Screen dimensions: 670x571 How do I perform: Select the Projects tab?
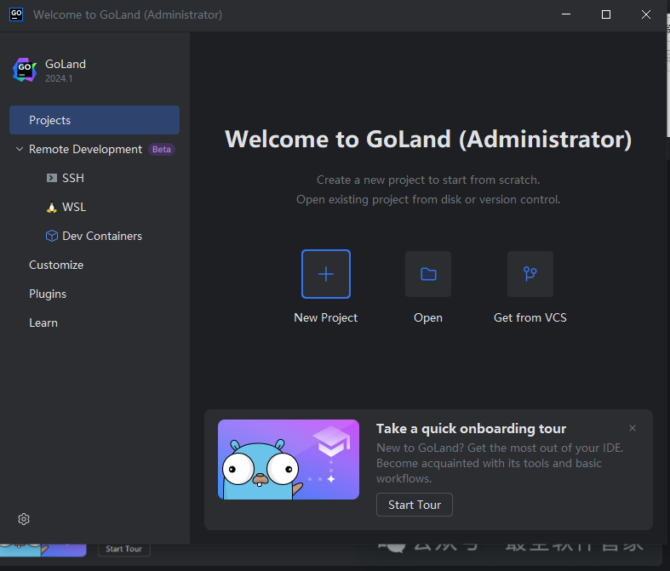(94, 120)
